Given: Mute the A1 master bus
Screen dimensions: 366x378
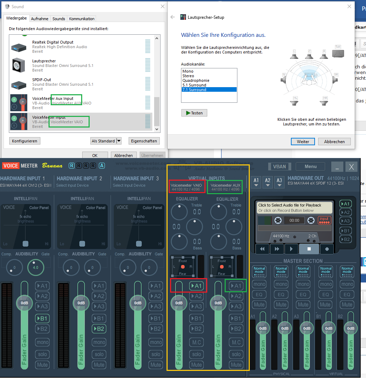Looking at the screenshot, I should click(x=259, y=305).
